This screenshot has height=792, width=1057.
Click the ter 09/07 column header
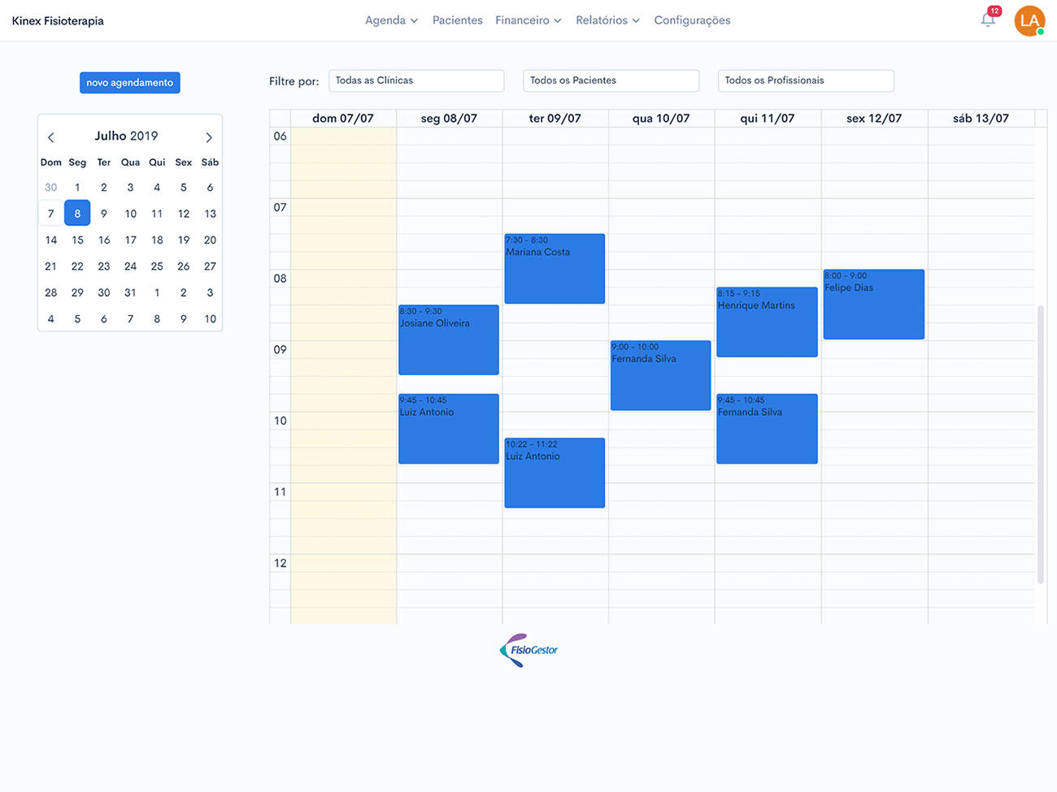[x=555, y=119]
